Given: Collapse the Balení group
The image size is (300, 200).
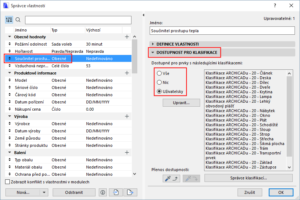Looking at the screenshot, I should [x=9, y=152].
